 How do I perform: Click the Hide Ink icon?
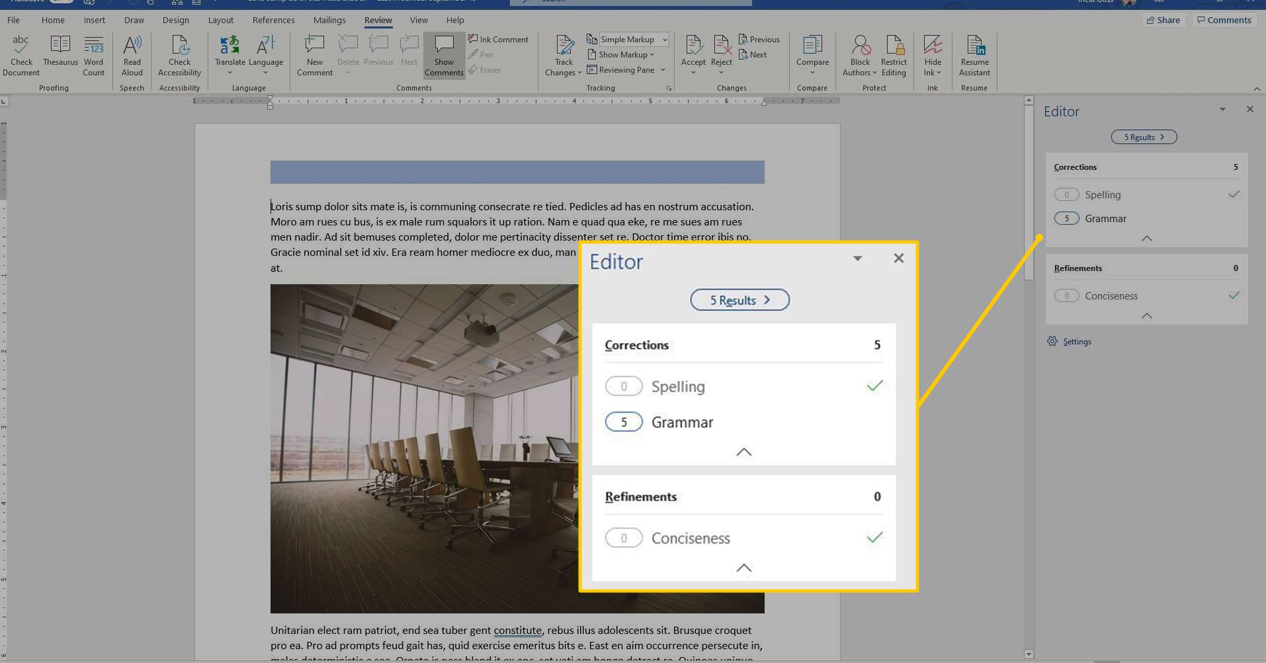pos(933,46)
